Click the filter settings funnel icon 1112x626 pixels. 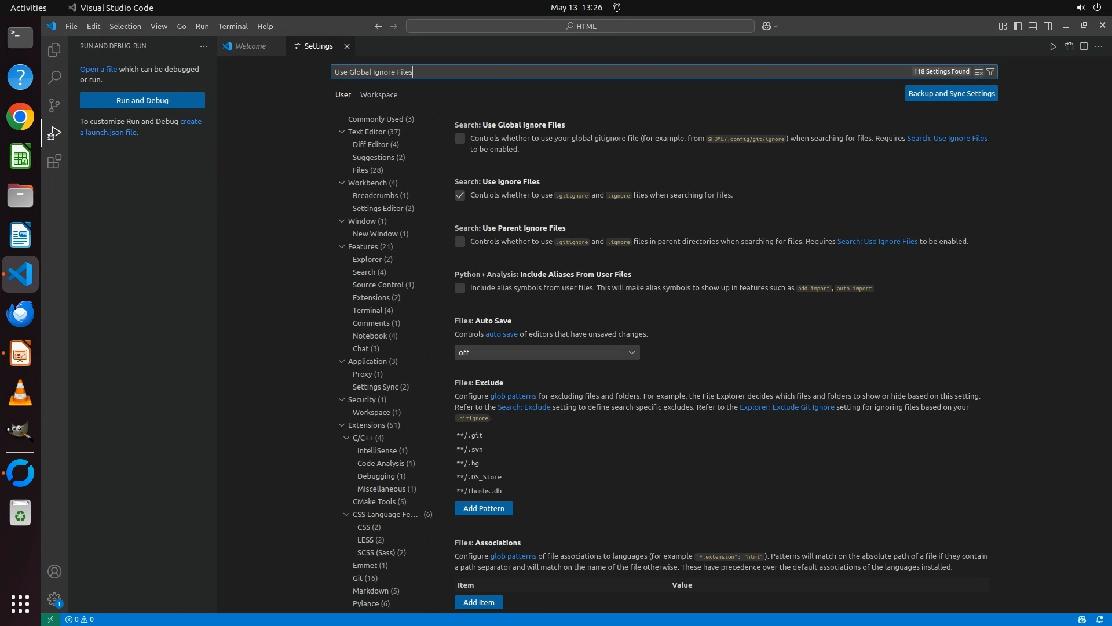click(990, 72)
